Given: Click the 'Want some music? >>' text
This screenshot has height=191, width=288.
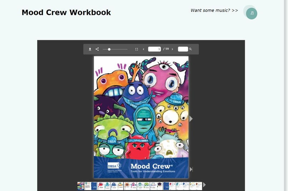Looking at the screenshot, I should pos(214,10).
